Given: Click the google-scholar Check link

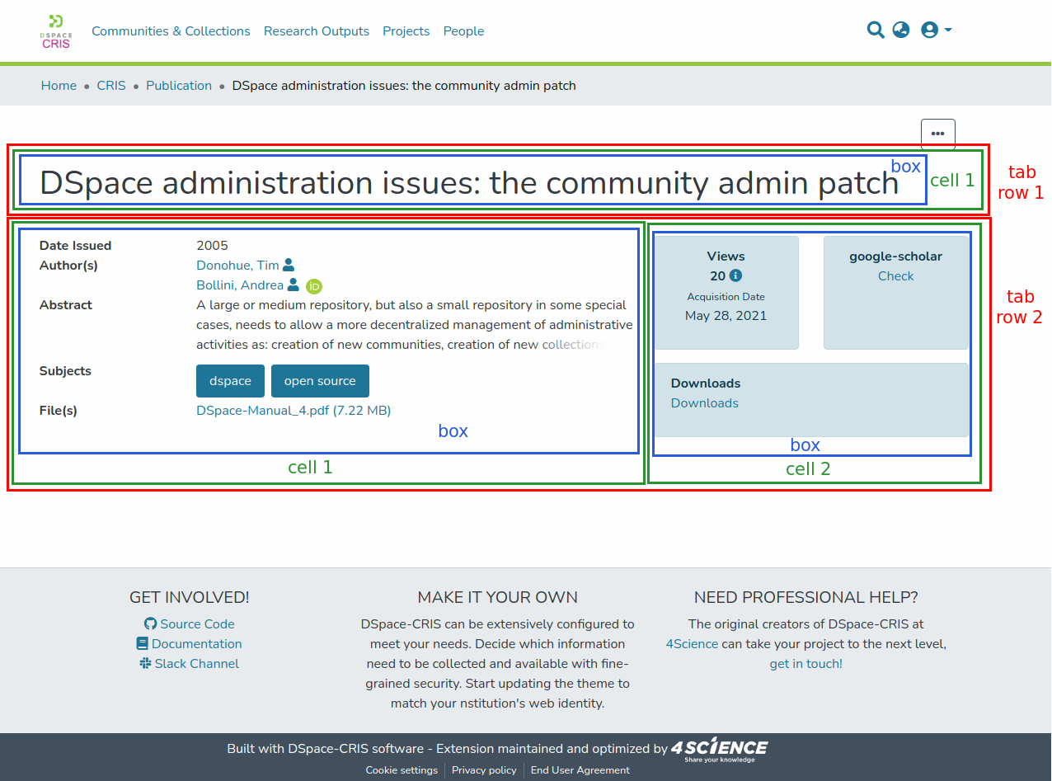Looking at the screenshot, I should [895, 276].
